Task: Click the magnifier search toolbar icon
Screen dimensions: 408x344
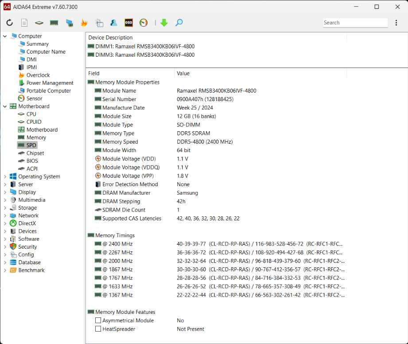Action: point(179,23)
